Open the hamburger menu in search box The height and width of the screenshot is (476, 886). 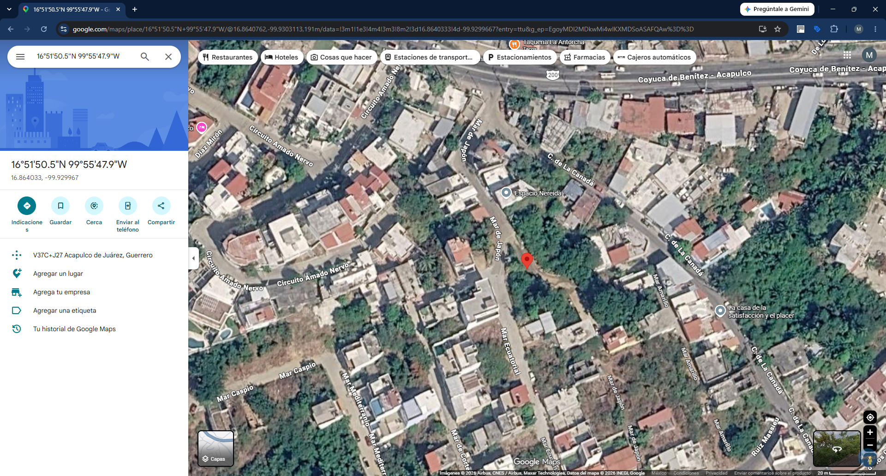tap(20, 57)
